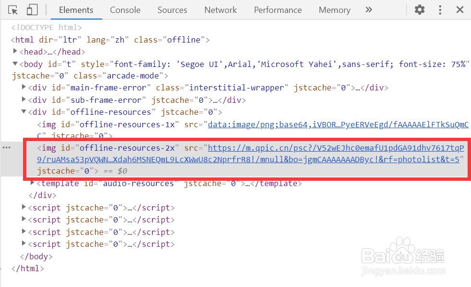Switch to the Console tab
The height and width of the screenshot is (287, 471).
coord(125,10)
